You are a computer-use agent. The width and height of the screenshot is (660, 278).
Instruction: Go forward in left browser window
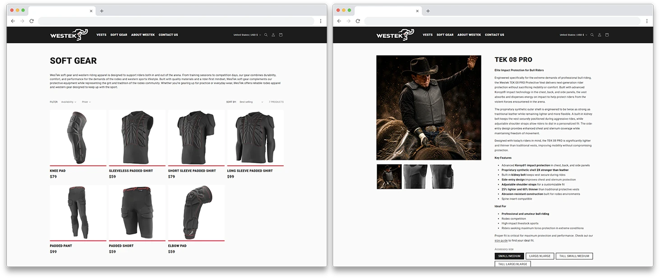pyautogui.click(x=22, y=21)
